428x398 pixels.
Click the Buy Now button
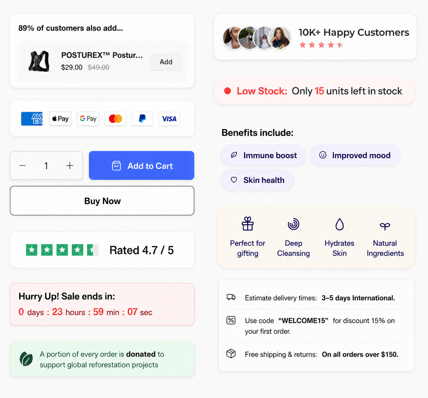[x=102, y=201]
